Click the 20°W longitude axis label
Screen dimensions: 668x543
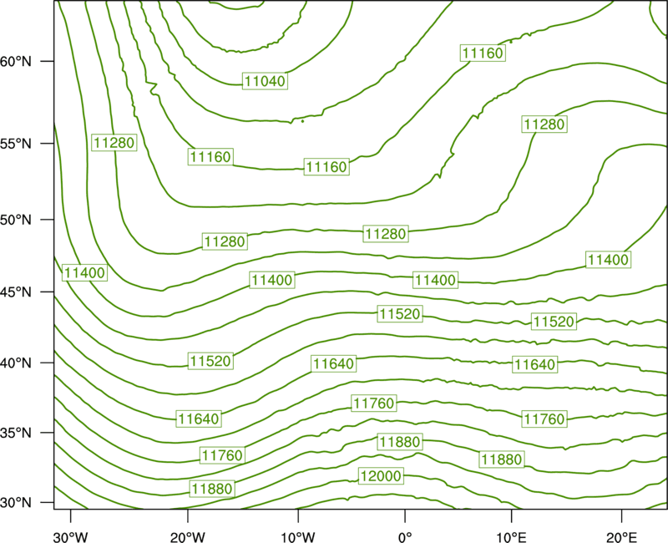click(188, 537)
